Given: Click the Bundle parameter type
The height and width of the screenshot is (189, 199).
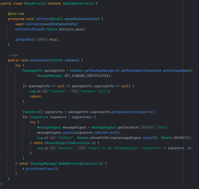Looking at the screenshot, I should click(57, 19).
